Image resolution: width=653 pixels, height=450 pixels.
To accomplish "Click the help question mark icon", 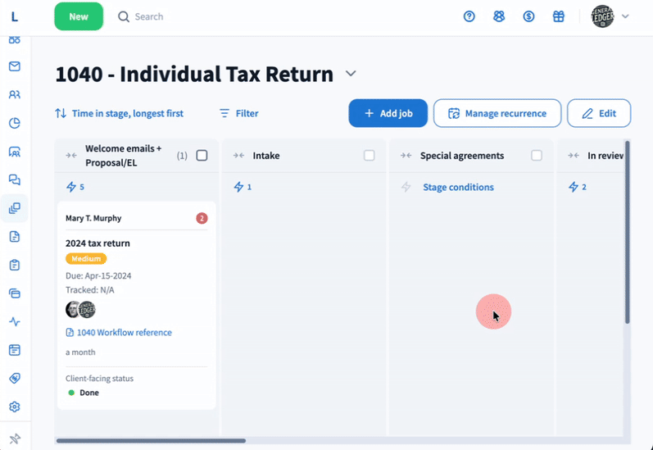I will tap(469, 16).
